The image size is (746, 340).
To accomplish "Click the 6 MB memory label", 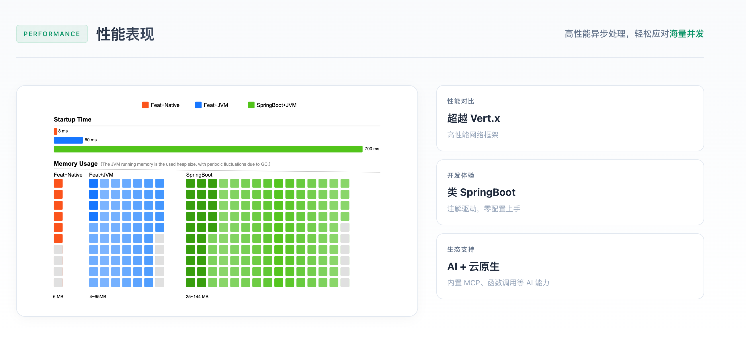I will (58, 296).
